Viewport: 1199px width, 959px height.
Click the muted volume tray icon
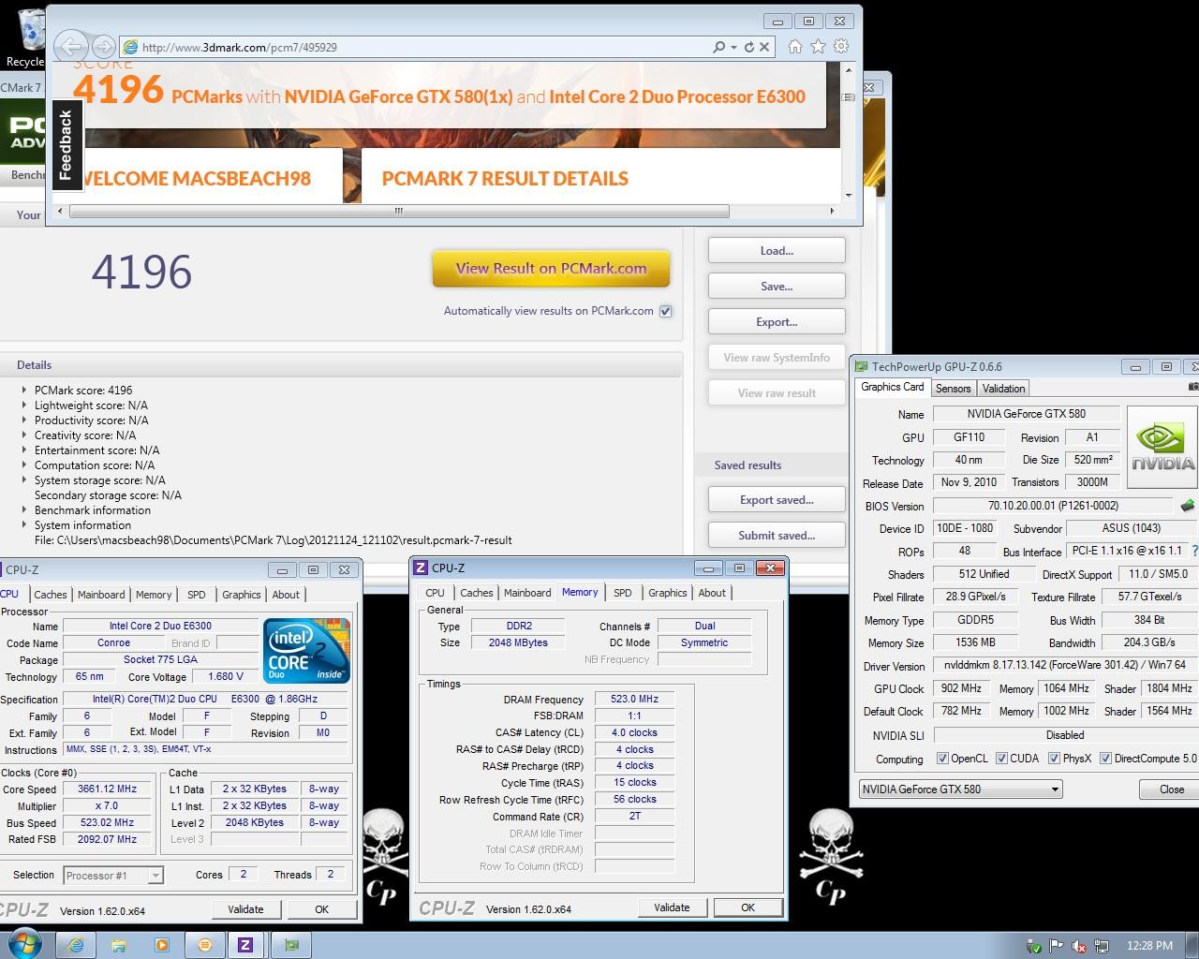[x=1078, y=946]
